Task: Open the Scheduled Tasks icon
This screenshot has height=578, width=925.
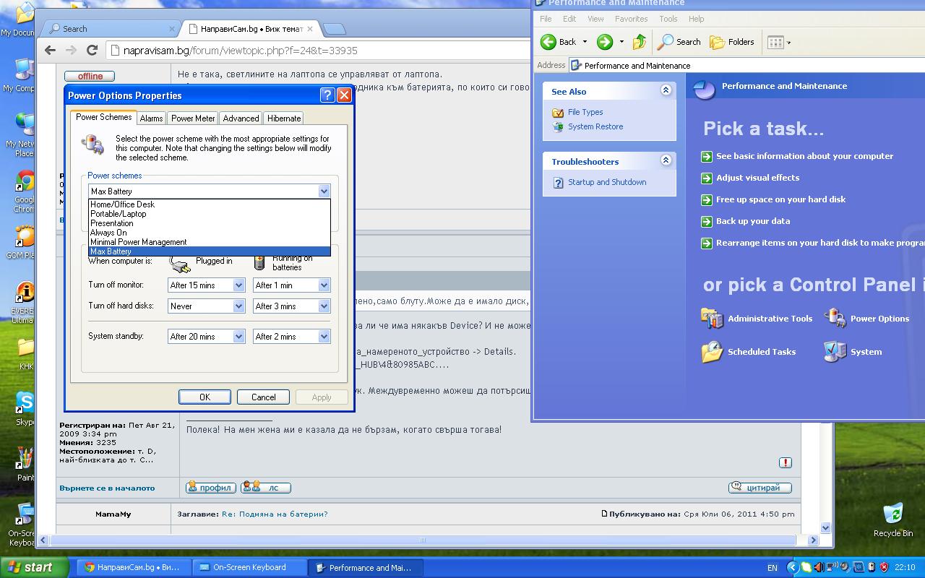Action: 713,352
